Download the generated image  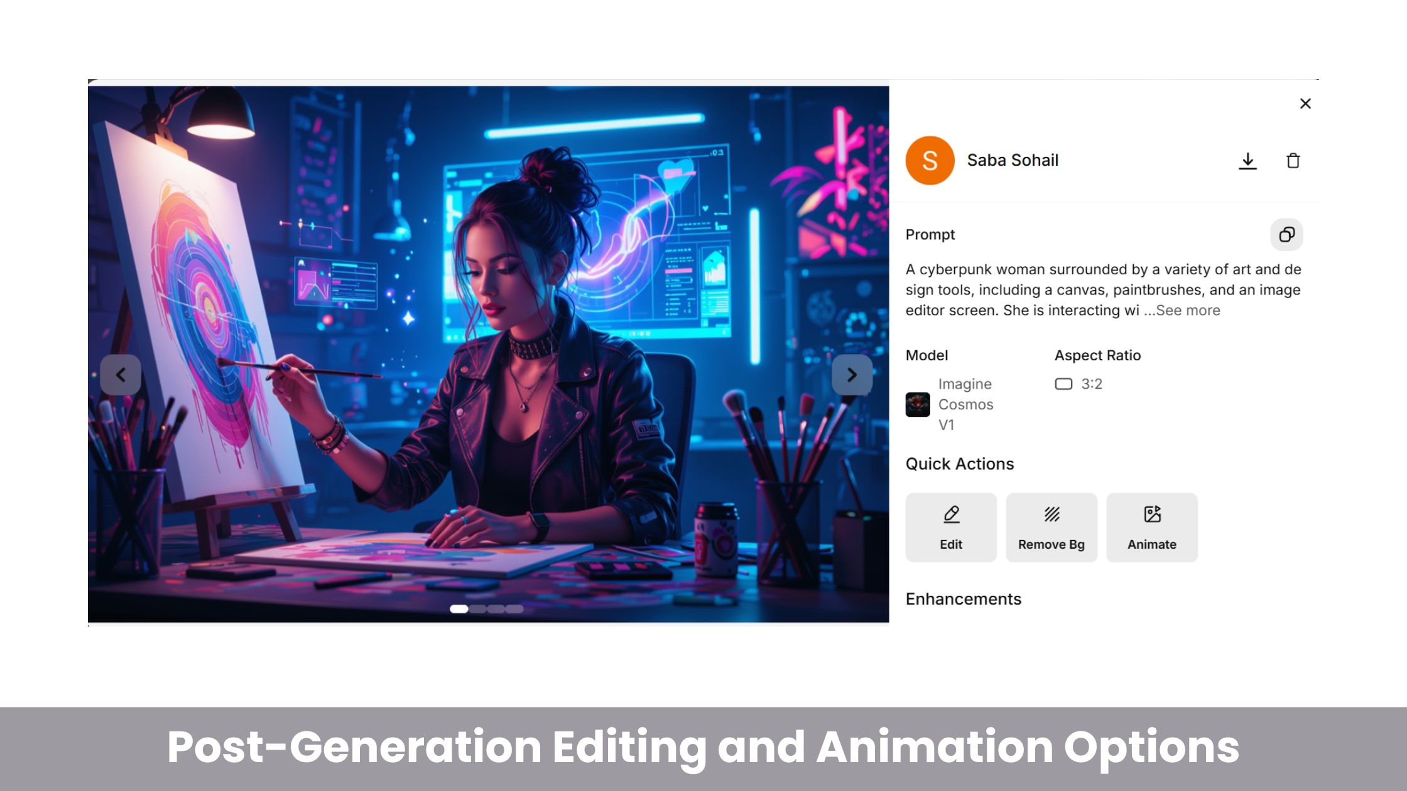point(1247,161)
